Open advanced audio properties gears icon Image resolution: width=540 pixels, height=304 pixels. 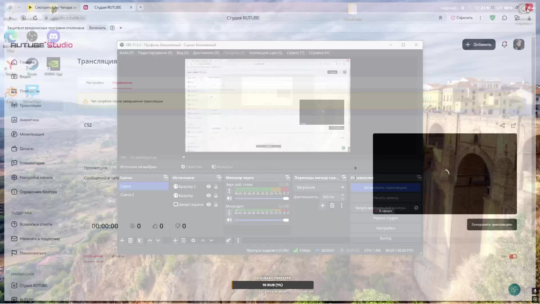pos(228,240)
